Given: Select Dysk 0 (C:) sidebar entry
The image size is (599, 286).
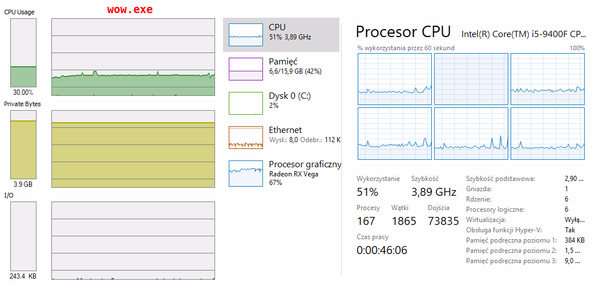Looking at the screenshot, I should tap(290, 100).
